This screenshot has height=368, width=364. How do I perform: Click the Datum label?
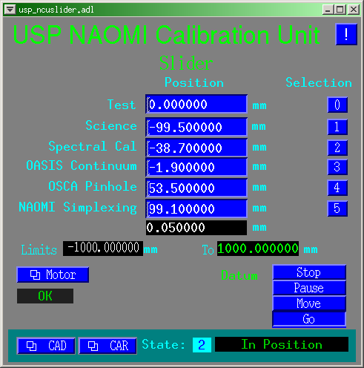pos(239,275)
